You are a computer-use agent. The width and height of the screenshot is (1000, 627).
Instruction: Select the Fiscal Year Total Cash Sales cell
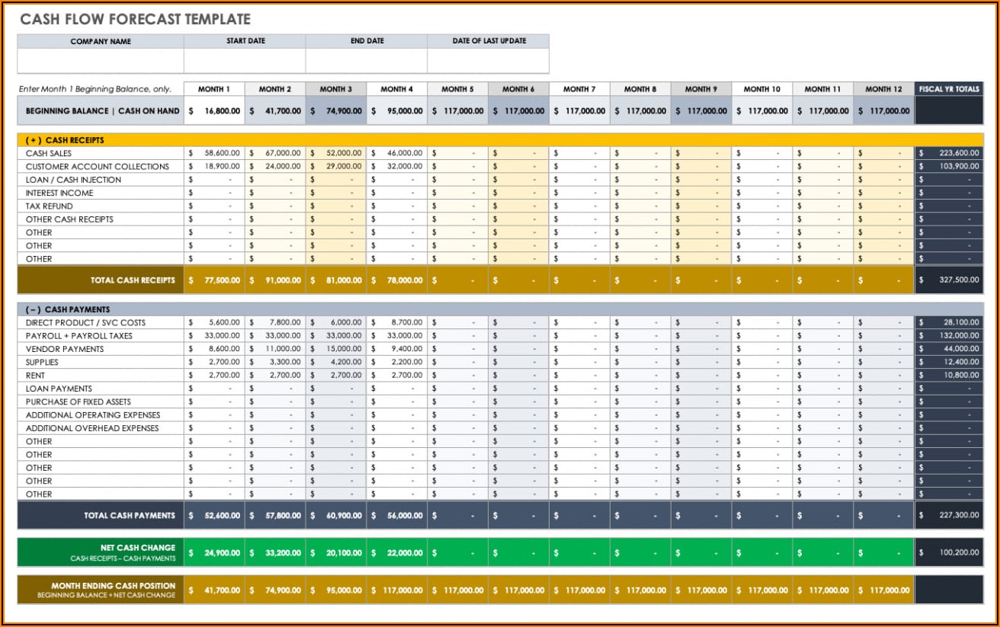click(949, 153)
